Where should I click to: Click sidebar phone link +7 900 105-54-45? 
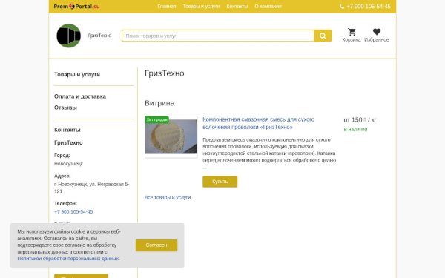tap(73, 211)
